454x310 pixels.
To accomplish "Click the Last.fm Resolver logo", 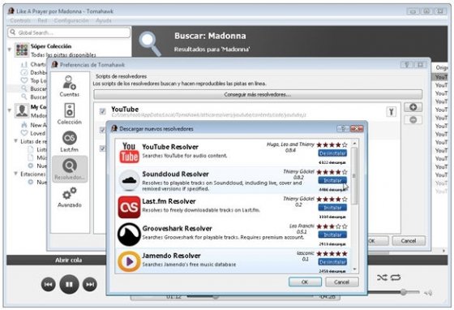I will coord(129,207).
